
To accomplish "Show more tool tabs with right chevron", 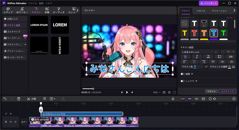I will 77,10.
